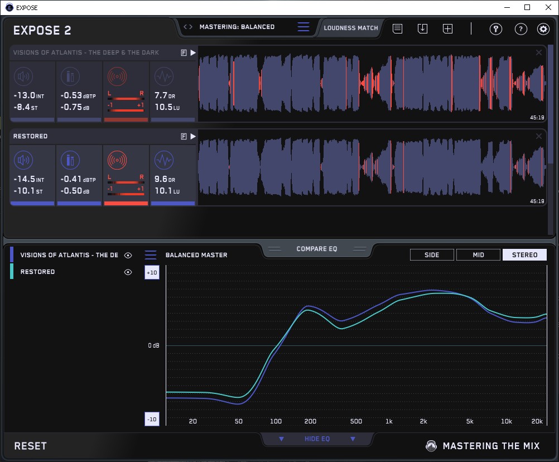This screenshot has width=559, height=462.
Task: Toggle Loudness Match
Action: pyautogui.click(x=351, y=28)
